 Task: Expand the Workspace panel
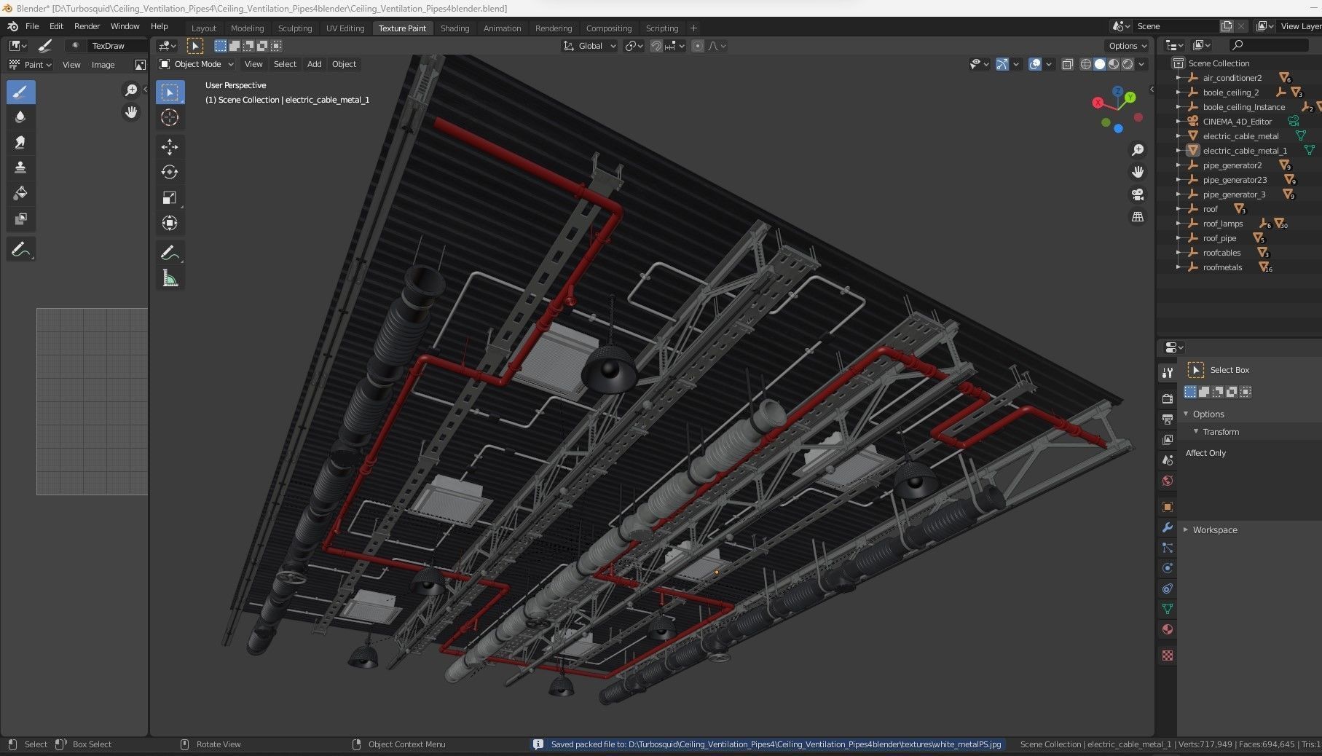click(x=1186, y=529)
